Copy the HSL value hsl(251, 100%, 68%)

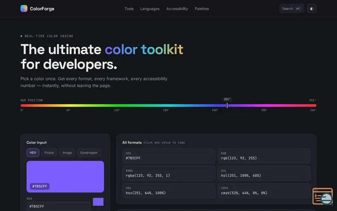click(264, 173)
